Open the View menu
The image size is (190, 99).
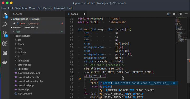(32, 8)
